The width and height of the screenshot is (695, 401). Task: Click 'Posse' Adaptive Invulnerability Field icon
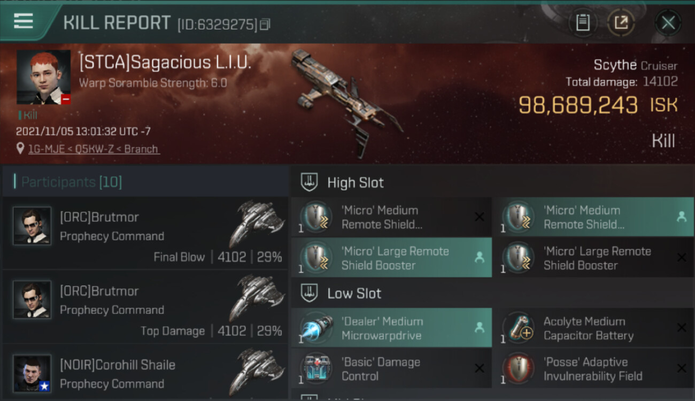[x=518, y=369]
